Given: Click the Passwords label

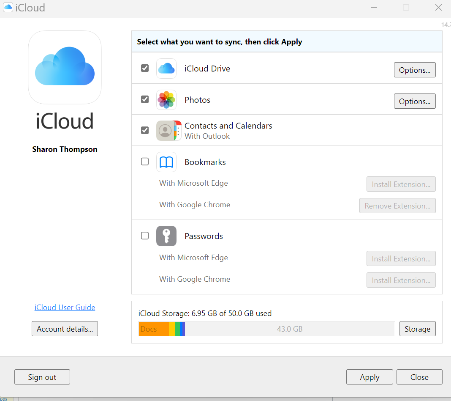Looking at the screenshot, I should click(204, 236).
